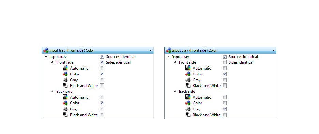Image resolution: width=319 pixels, height=134 pixels.
Task: Click the Gray icon under Back side, right panel
Action: (x=188, y=109)
